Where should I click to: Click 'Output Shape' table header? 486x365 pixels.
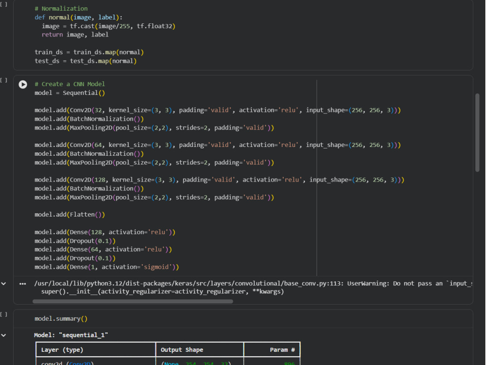(x=182, y=350)
